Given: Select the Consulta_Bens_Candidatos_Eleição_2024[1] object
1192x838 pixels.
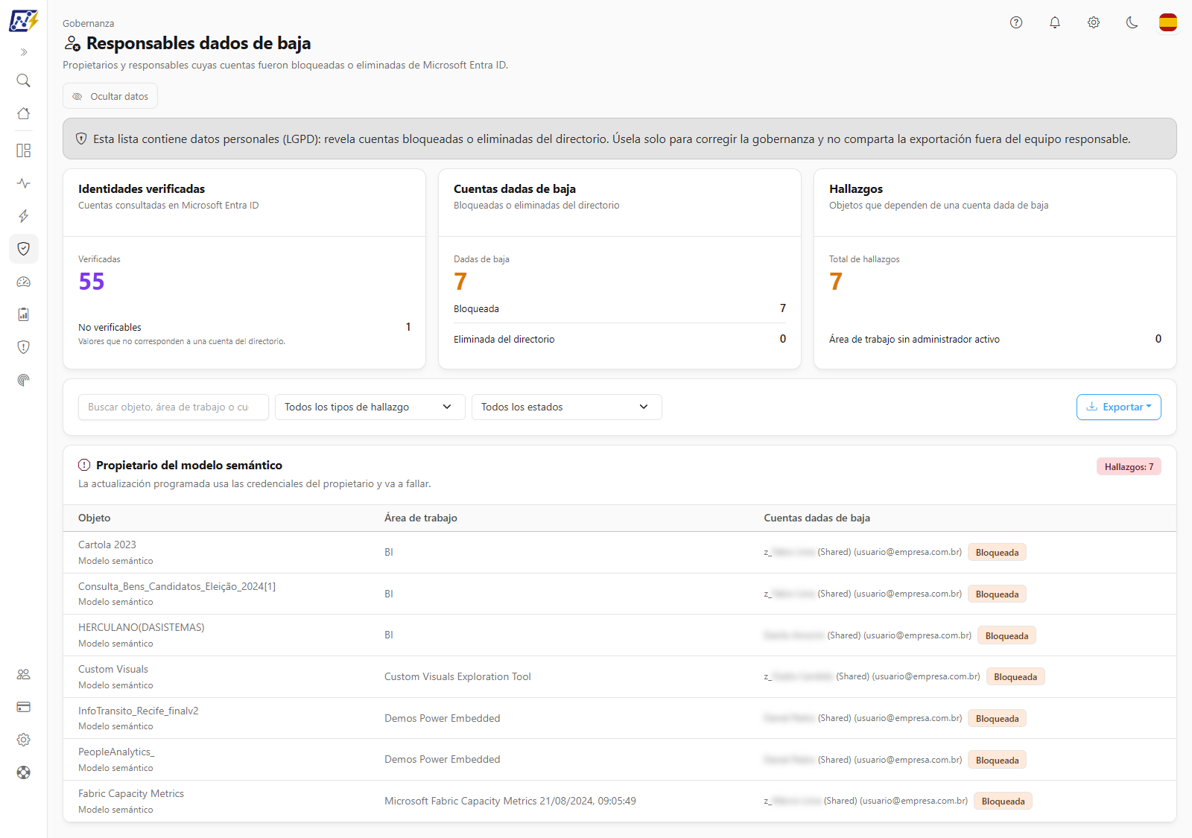Looking at the screenshot, I should [177, 587].
